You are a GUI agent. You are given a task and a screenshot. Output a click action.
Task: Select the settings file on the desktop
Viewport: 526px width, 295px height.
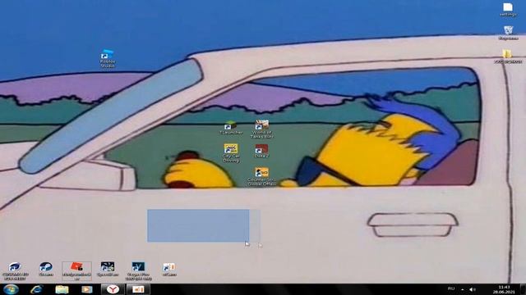click(508, 10)
